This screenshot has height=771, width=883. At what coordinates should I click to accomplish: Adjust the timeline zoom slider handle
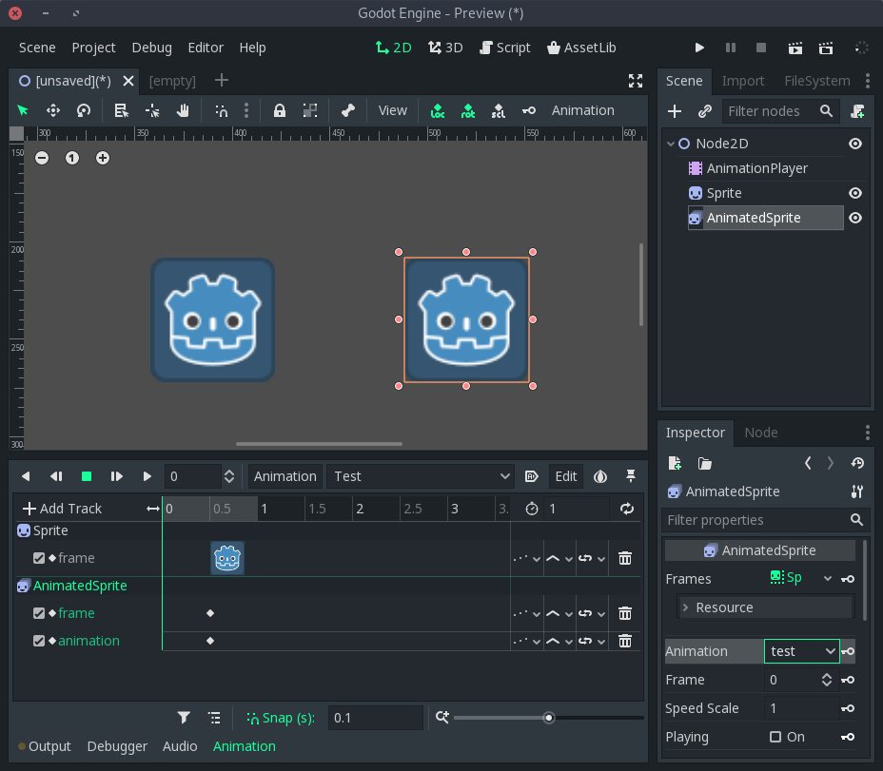coord(548,718)
